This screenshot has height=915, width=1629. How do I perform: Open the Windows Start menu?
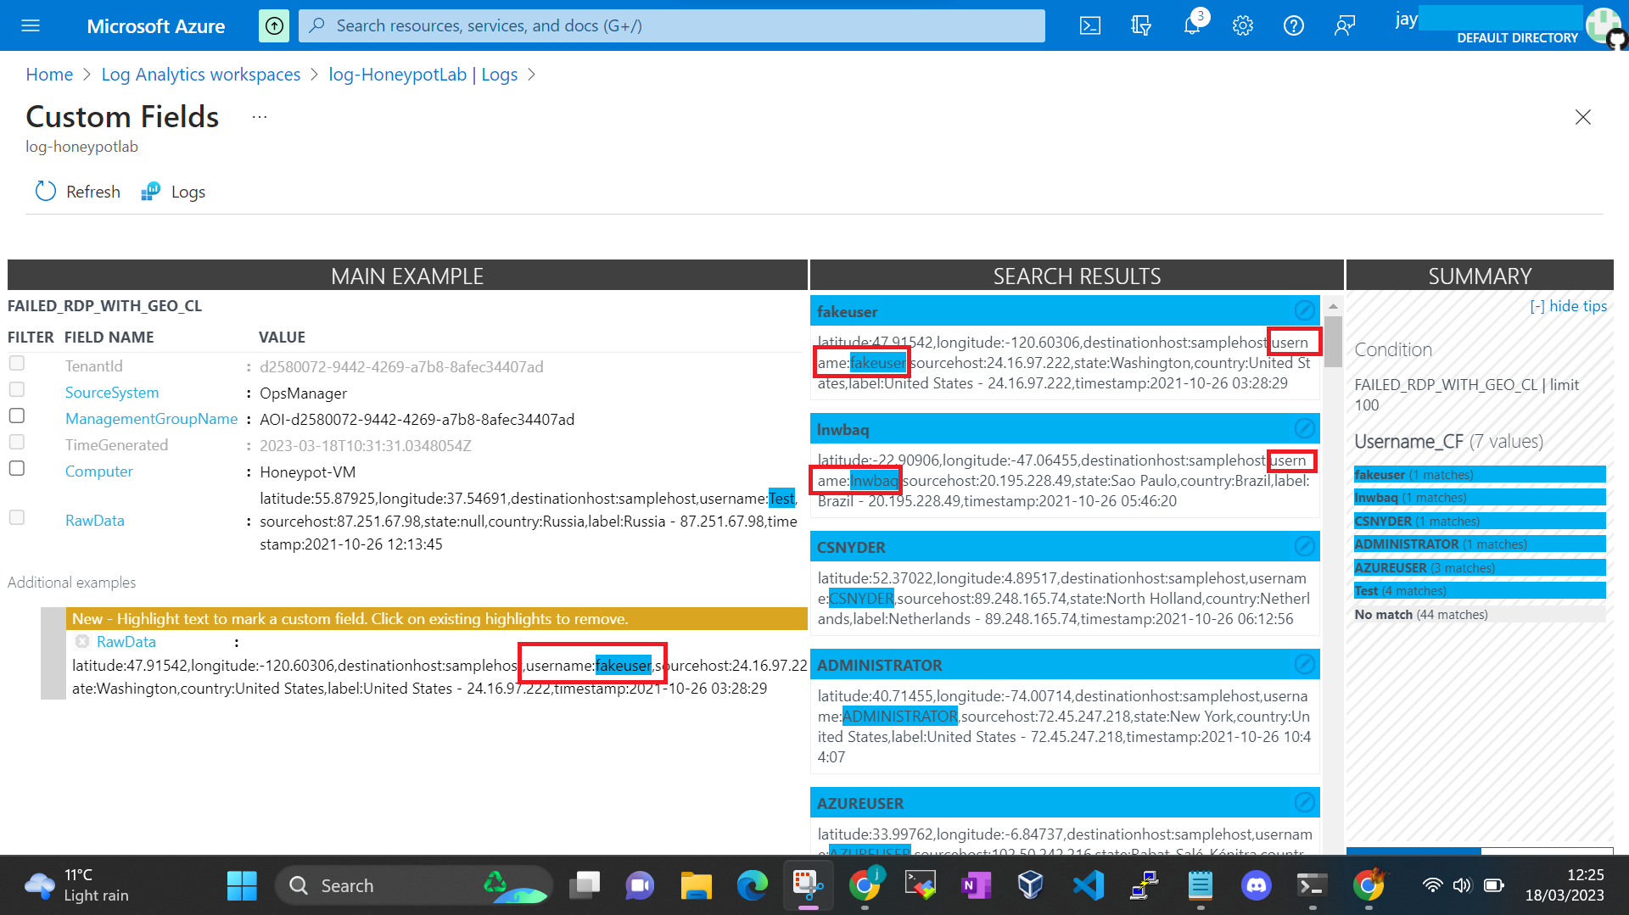(242, 885)
